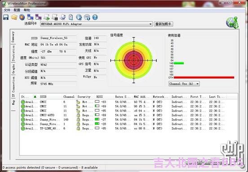Click the blue Help question mark icon
The height and width of the screenshot is (172, 248).
(95, 17)
